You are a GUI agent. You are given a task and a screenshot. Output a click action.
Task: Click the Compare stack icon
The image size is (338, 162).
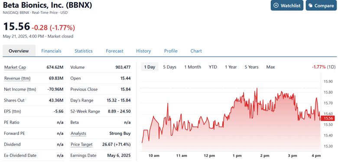point(311,6)
